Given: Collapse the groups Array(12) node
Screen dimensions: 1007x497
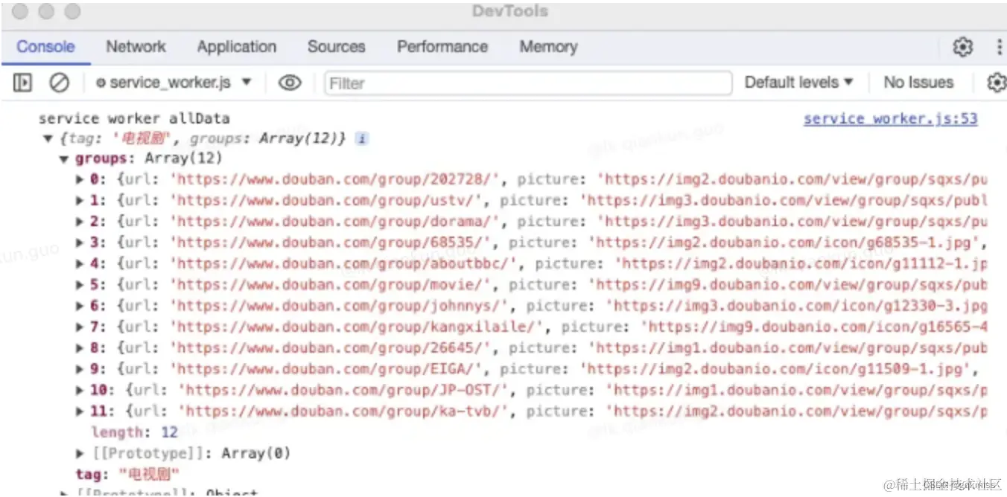Looking at the screenshot, I should click(x=63, y=158).
